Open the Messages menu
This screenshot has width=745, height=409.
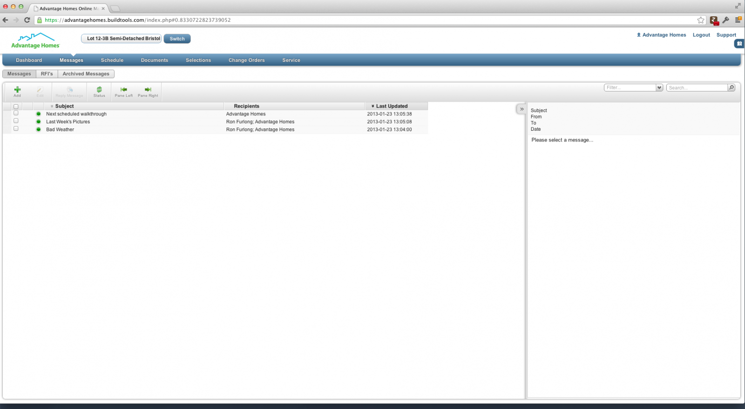(x=71, y=60)
